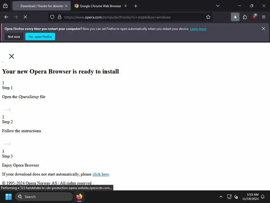Click the Follow the instructions text
This screenshot has width=270, height=203.
click(x=22, y=131)
